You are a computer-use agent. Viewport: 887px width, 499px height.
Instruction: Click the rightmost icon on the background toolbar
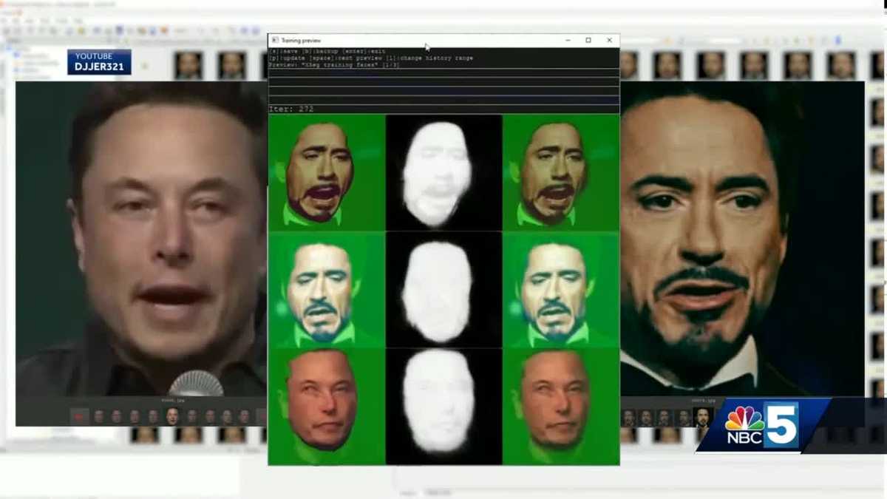[x=255, y=30]
